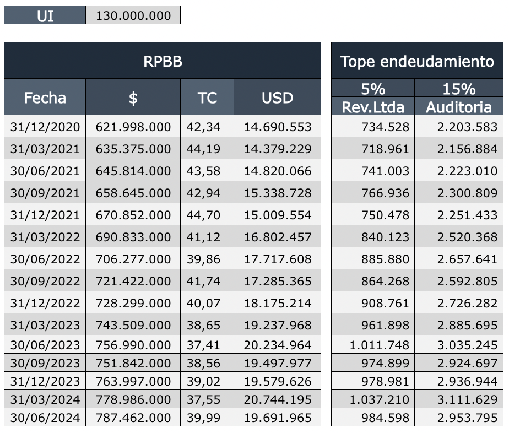509x433 pixels.
Task: Select the amount 728.299.000
Action: (133, 304)
